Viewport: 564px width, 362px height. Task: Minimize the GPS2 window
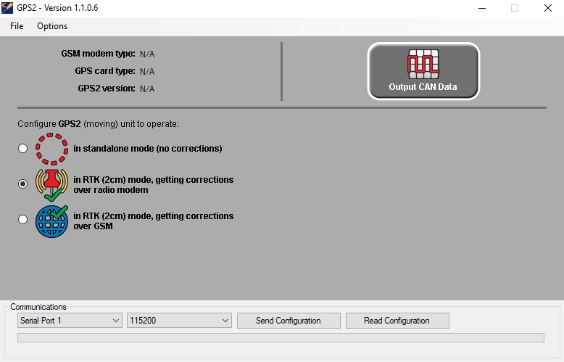[481, 8]
